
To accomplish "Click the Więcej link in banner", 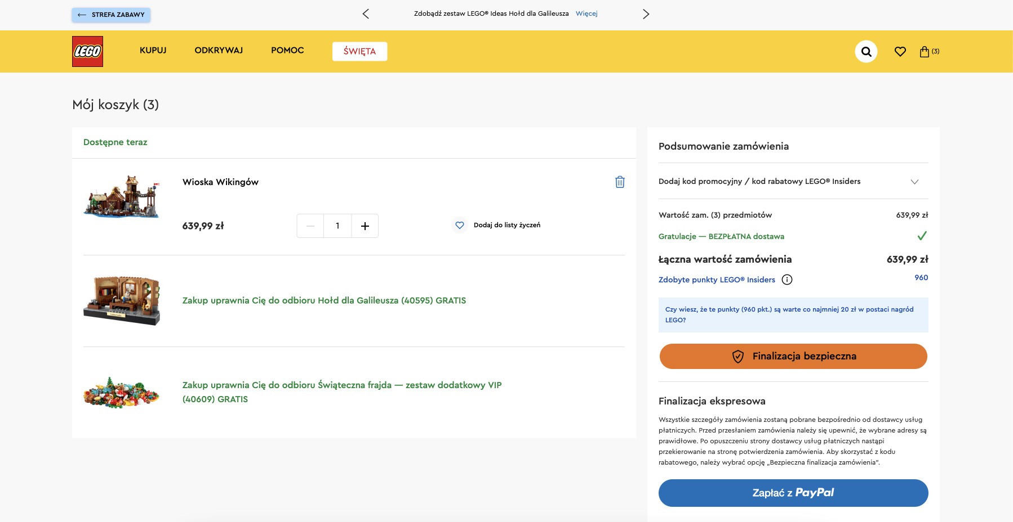I will tap(587, 13).
